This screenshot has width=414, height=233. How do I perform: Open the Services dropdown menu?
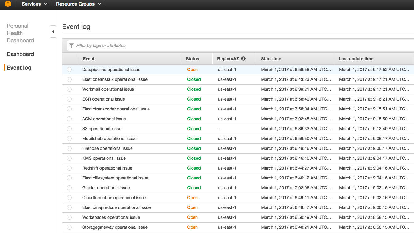34,4
